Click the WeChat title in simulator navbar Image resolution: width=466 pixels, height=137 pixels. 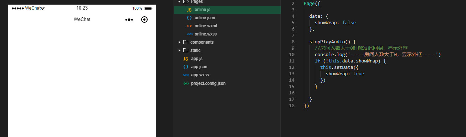click(82, 20)
